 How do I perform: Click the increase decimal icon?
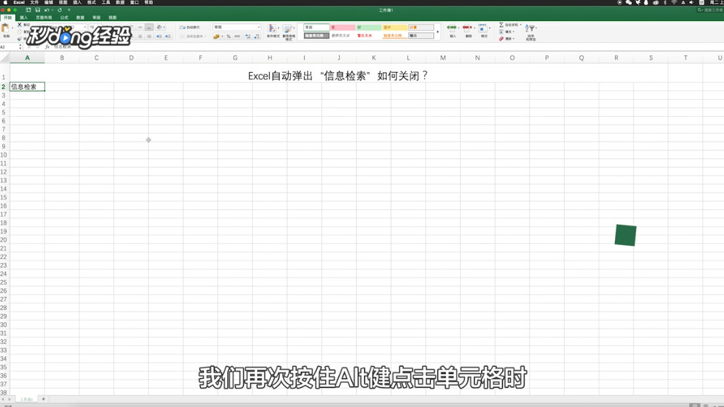pyautogui.click(x=248, y=36)
